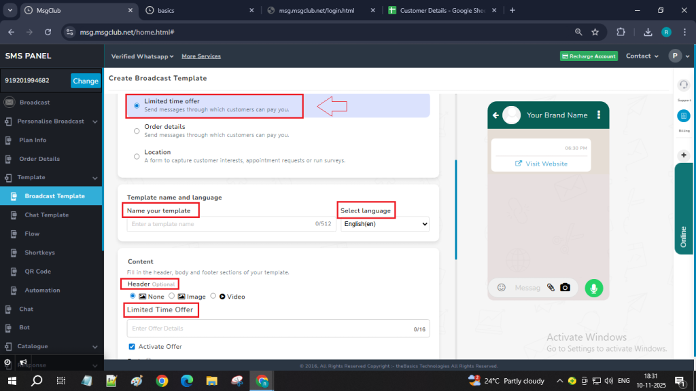This screenshot has width=696, height=391.
Task: Select the Order details radio option
Action: (x=137, y=131)
